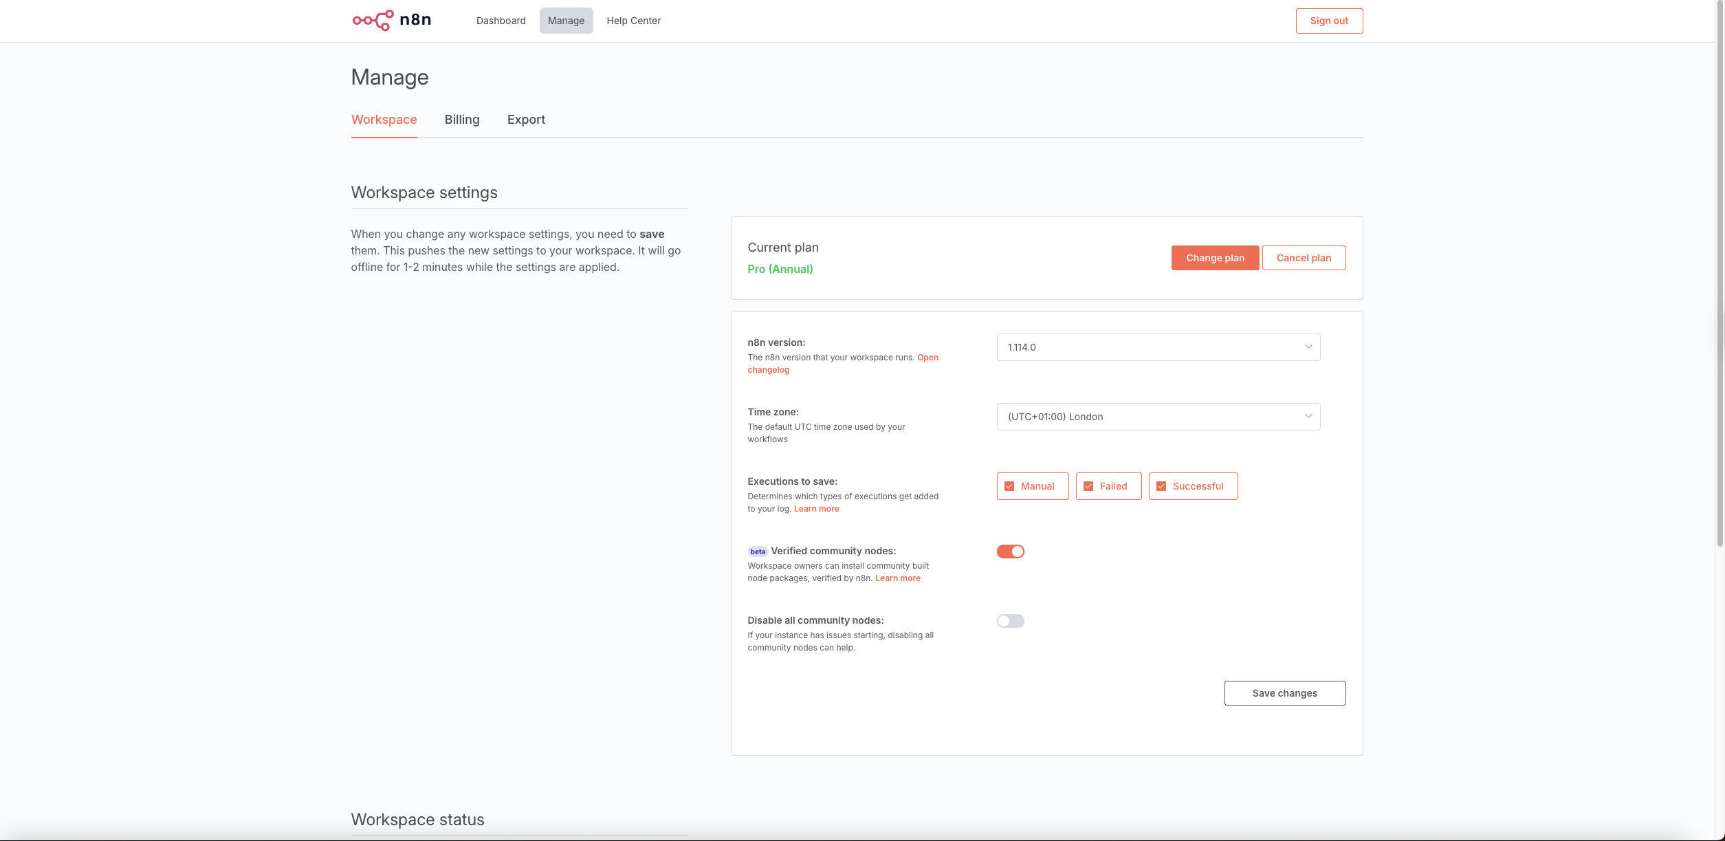Click the beta badge beside Verified community nodes
The image size is (1725, 841).
point(758,551)
